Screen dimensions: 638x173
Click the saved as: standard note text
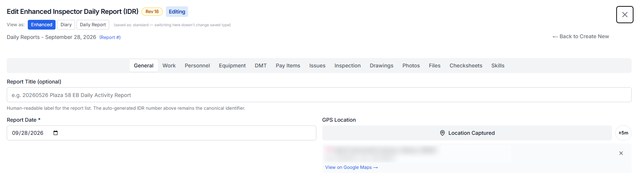[x=172, y=25]
